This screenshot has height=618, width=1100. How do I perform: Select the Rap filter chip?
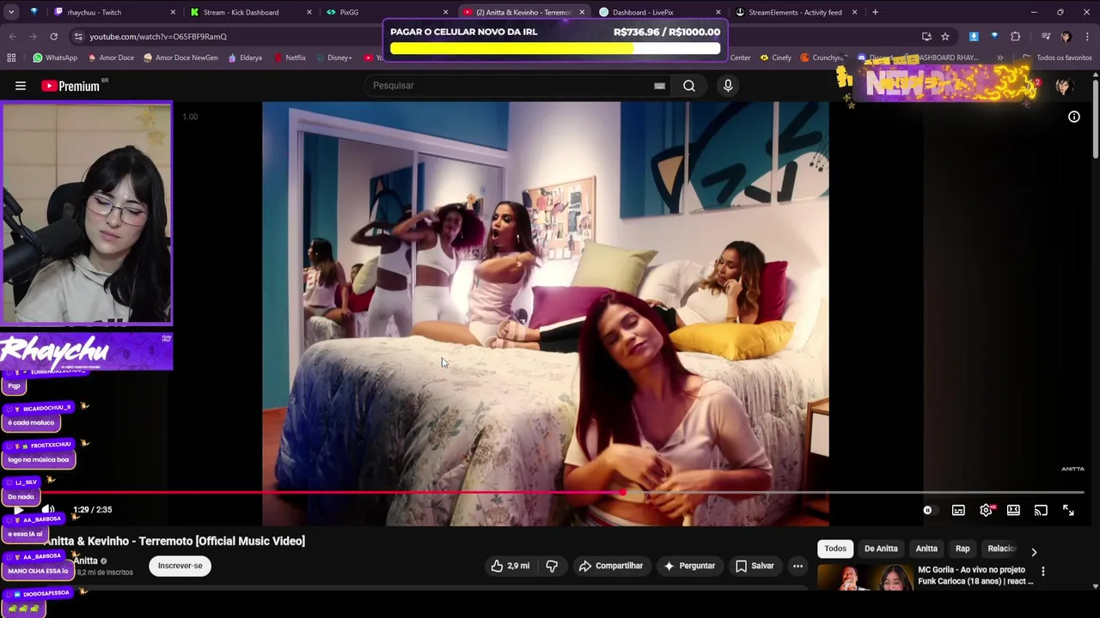pos(962,548)
